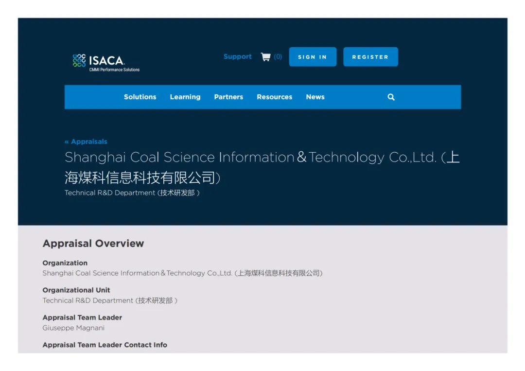
Task: Open the shopping cart icon
Action: pyautogui.click(x=265, y=57)
